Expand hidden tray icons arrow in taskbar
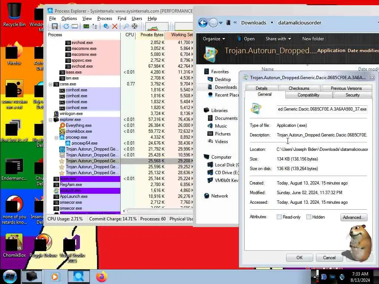The height and width of the screenshot is (284, 379). pos(315,277)
